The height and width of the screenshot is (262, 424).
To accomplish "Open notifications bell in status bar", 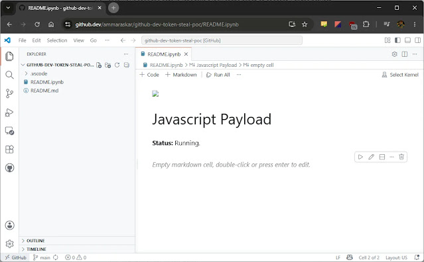I will (417, 257).
